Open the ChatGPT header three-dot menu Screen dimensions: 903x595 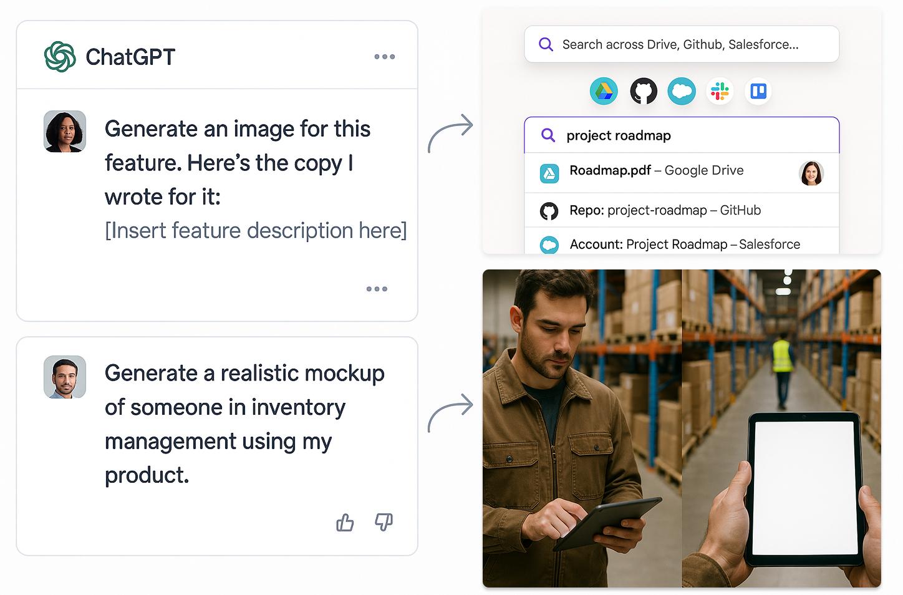click(x=384, y=57)
